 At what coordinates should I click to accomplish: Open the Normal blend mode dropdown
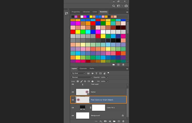81,77
